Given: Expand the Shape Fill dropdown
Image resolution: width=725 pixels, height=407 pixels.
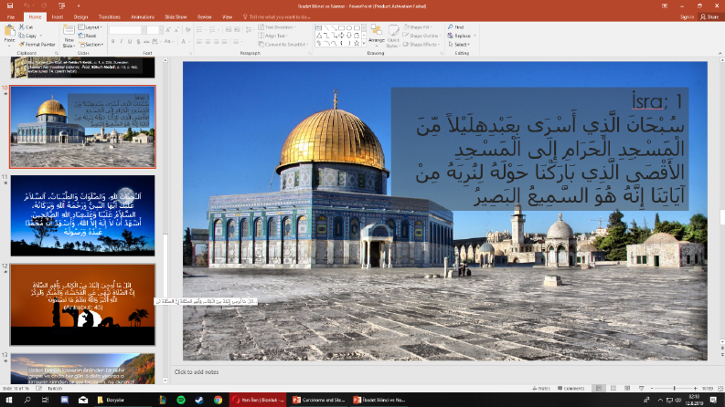Looking at the screenshot, I should tap(418, 27).
